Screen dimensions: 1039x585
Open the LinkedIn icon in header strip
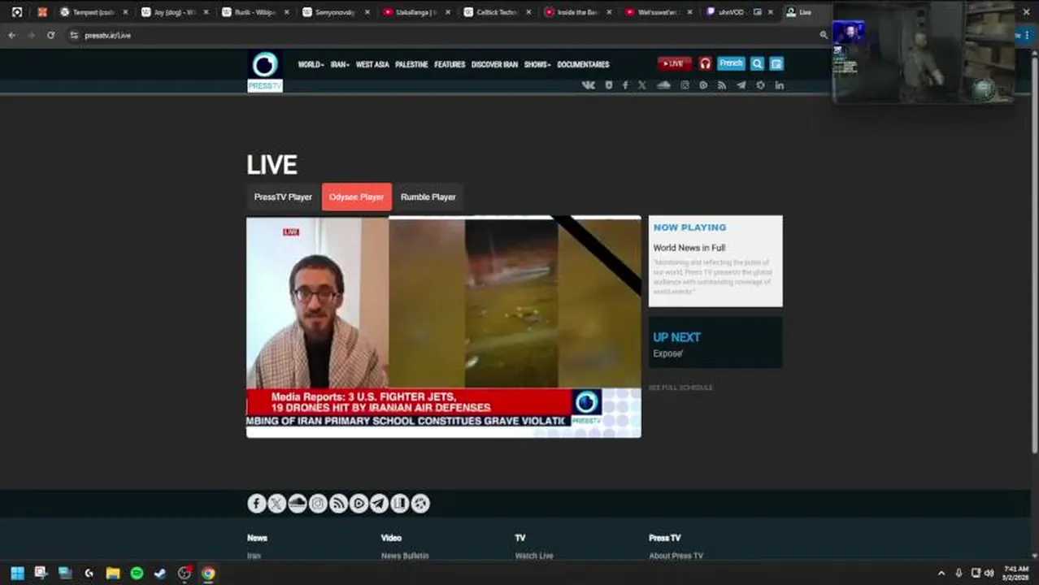[779, 85]
